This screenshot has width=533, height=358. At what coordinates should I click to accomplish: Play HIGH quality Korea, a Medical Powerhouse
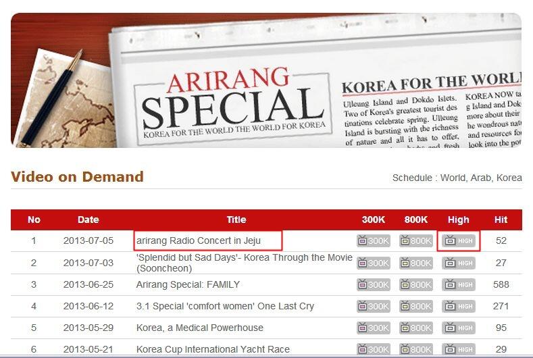pyautogui.click(x=458, y=328)
